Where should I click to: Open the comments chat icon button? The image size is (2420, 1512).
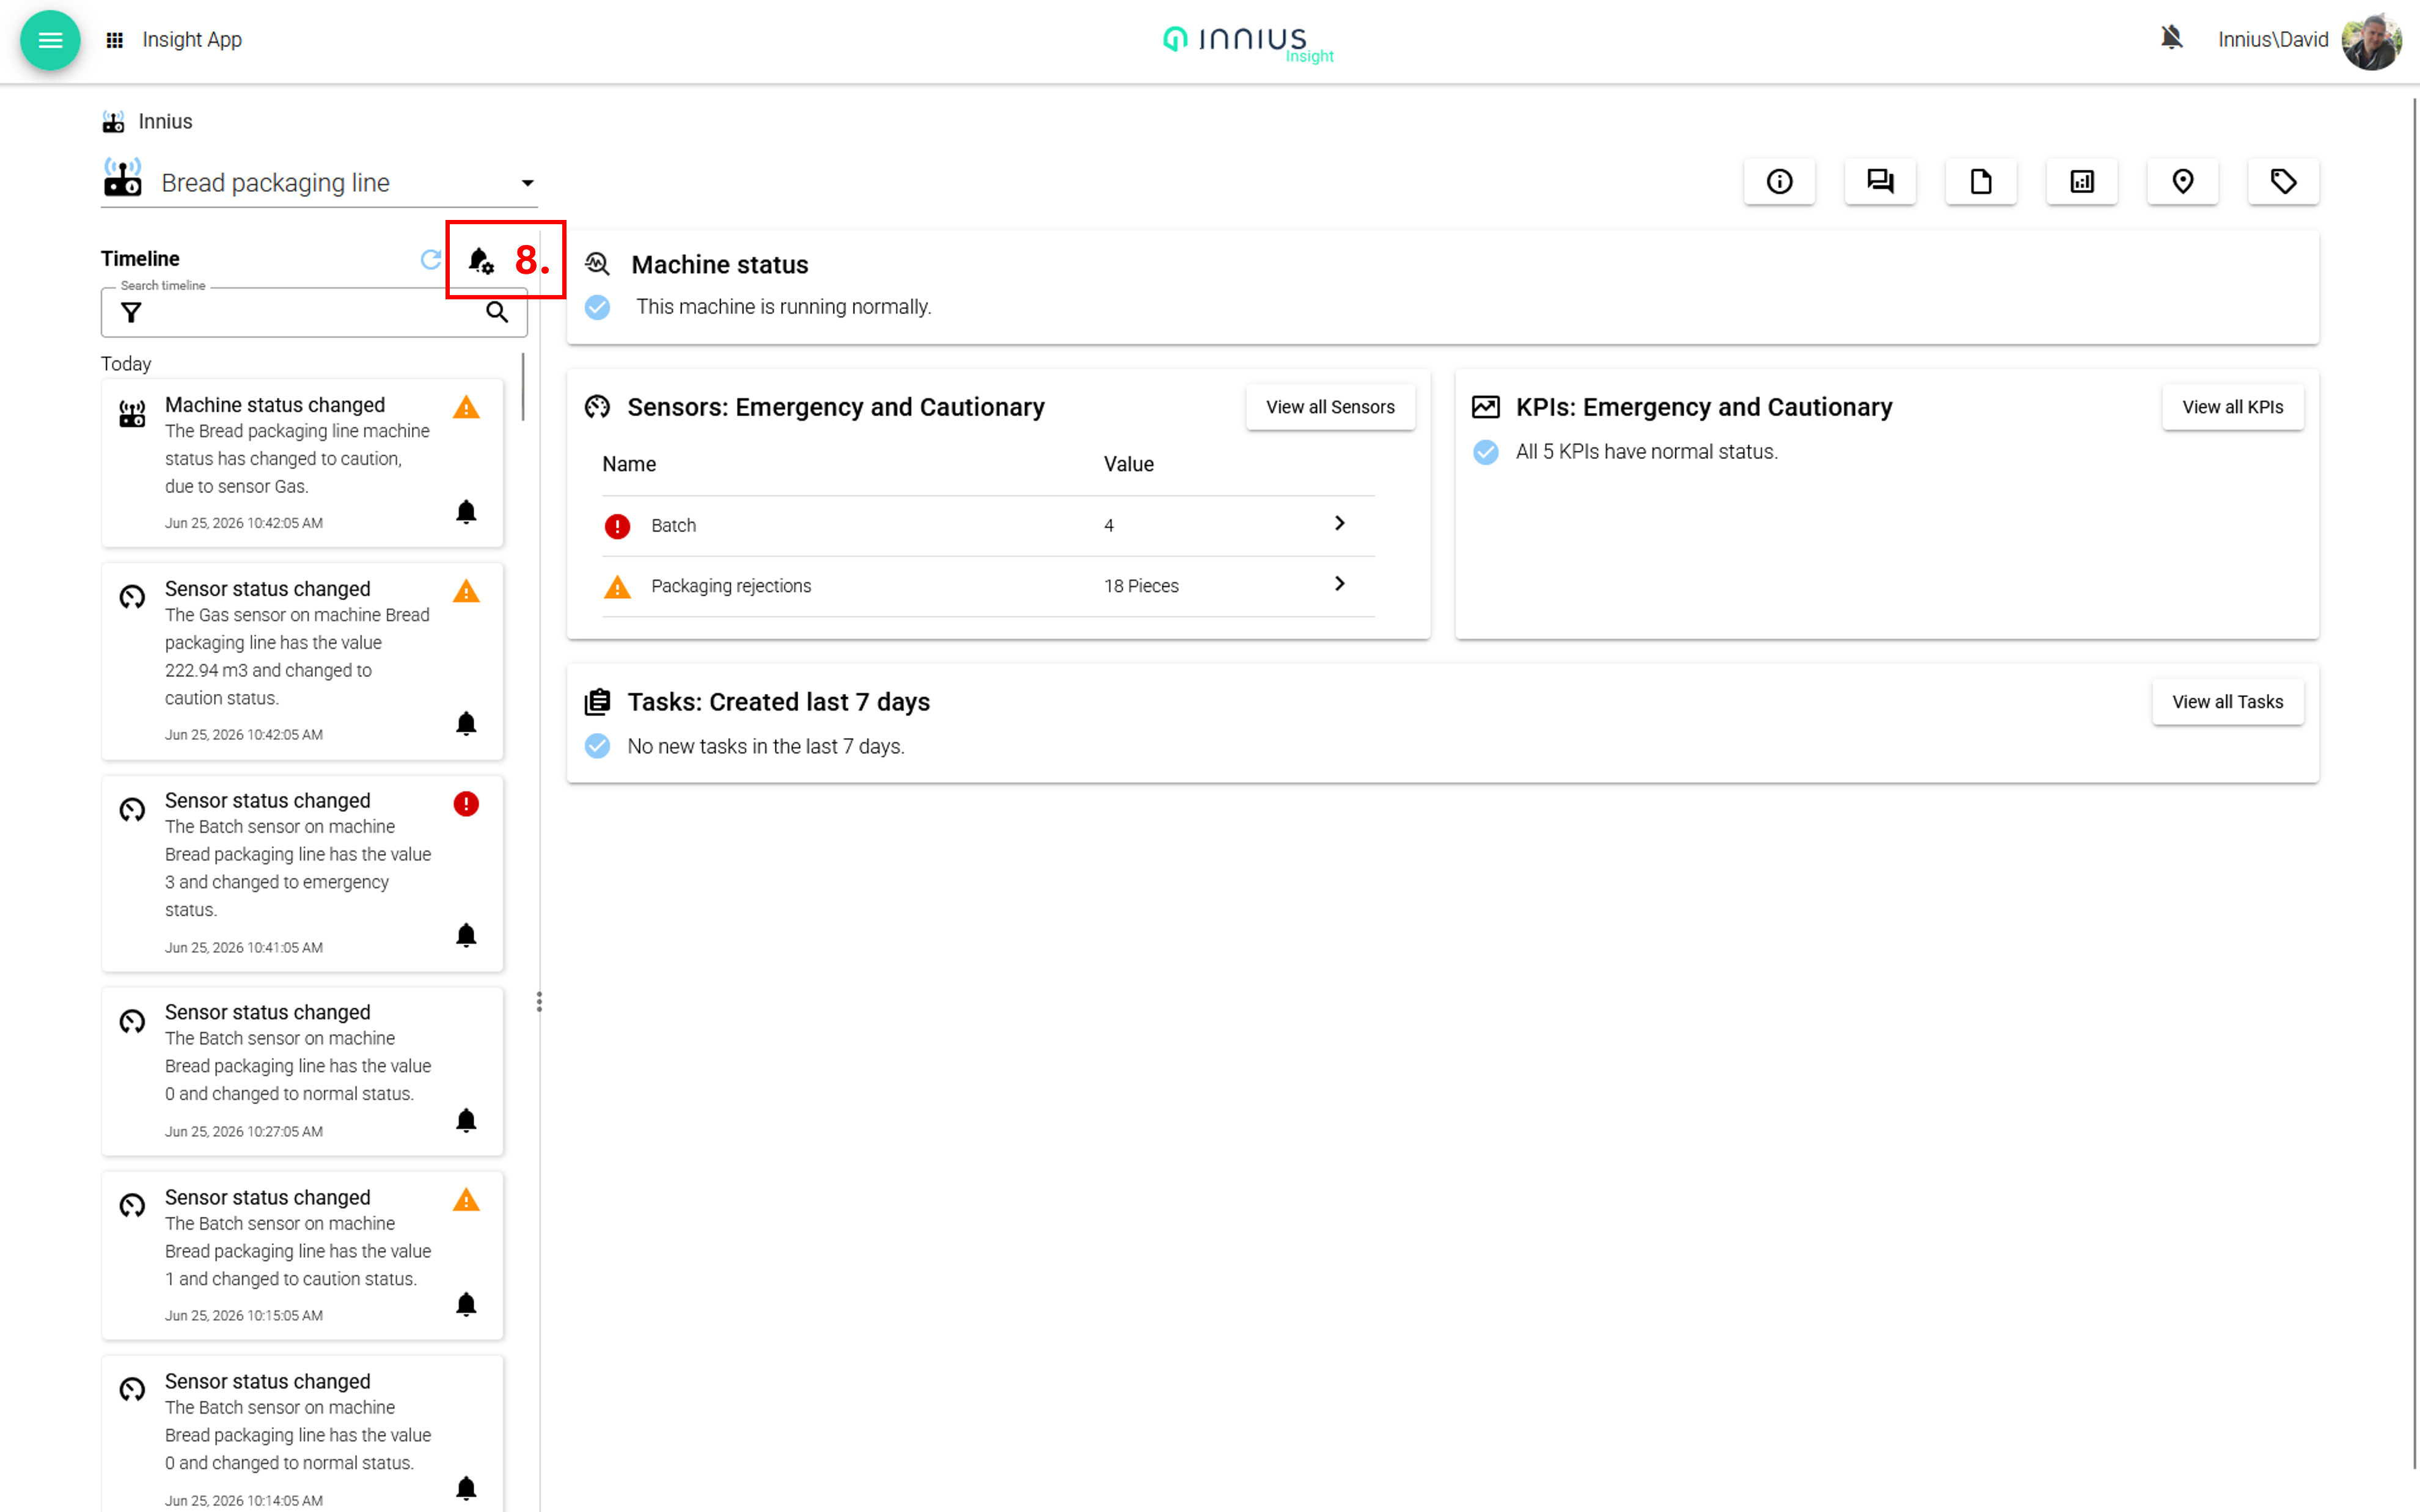[1880, 181]
